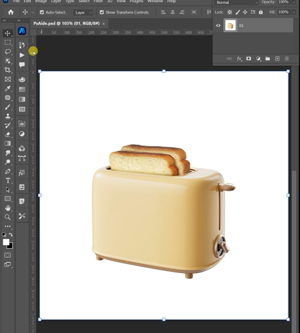Screen dimensions: 300x333
Task: Select the Eyedropper tool
Action: (x=8, y=89)
